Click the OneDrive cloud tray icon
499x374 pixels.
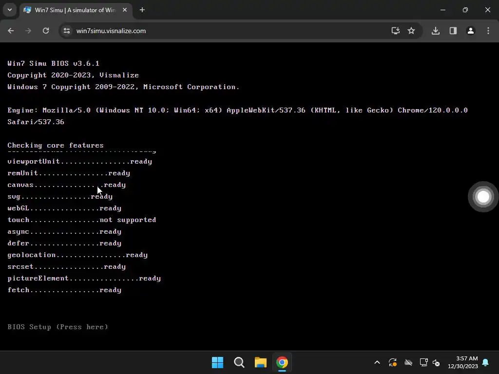[x=408, y=362]
